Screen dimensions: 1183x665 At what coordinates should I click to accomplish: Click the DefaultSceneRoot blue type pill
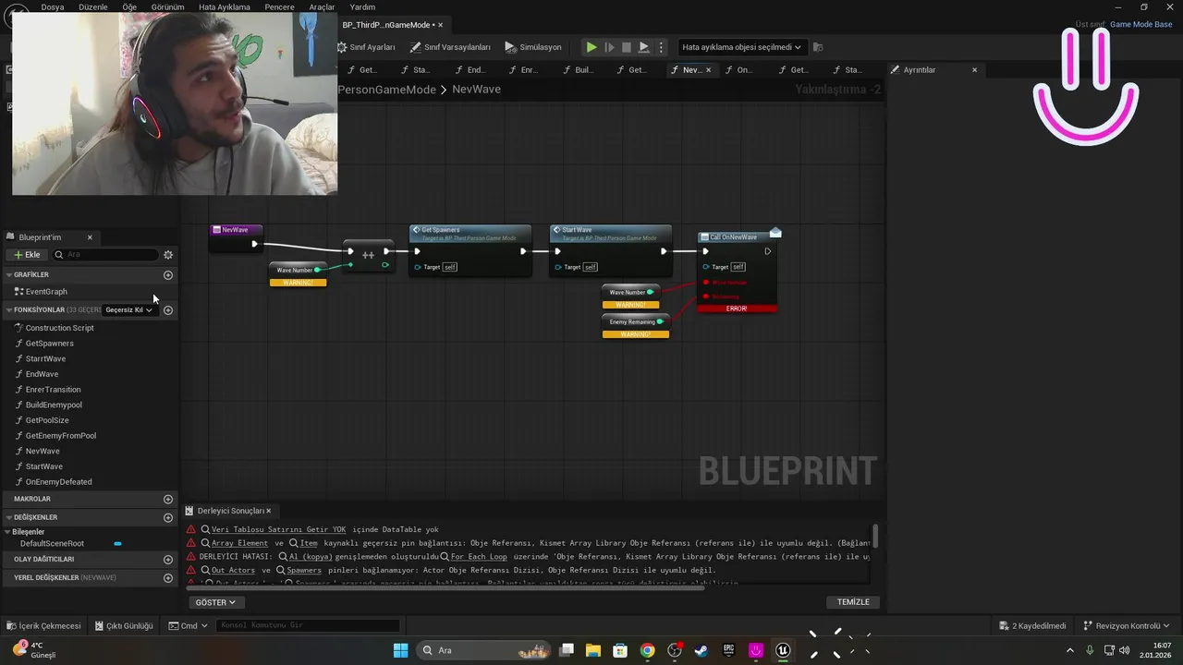(x=117, y=544)
